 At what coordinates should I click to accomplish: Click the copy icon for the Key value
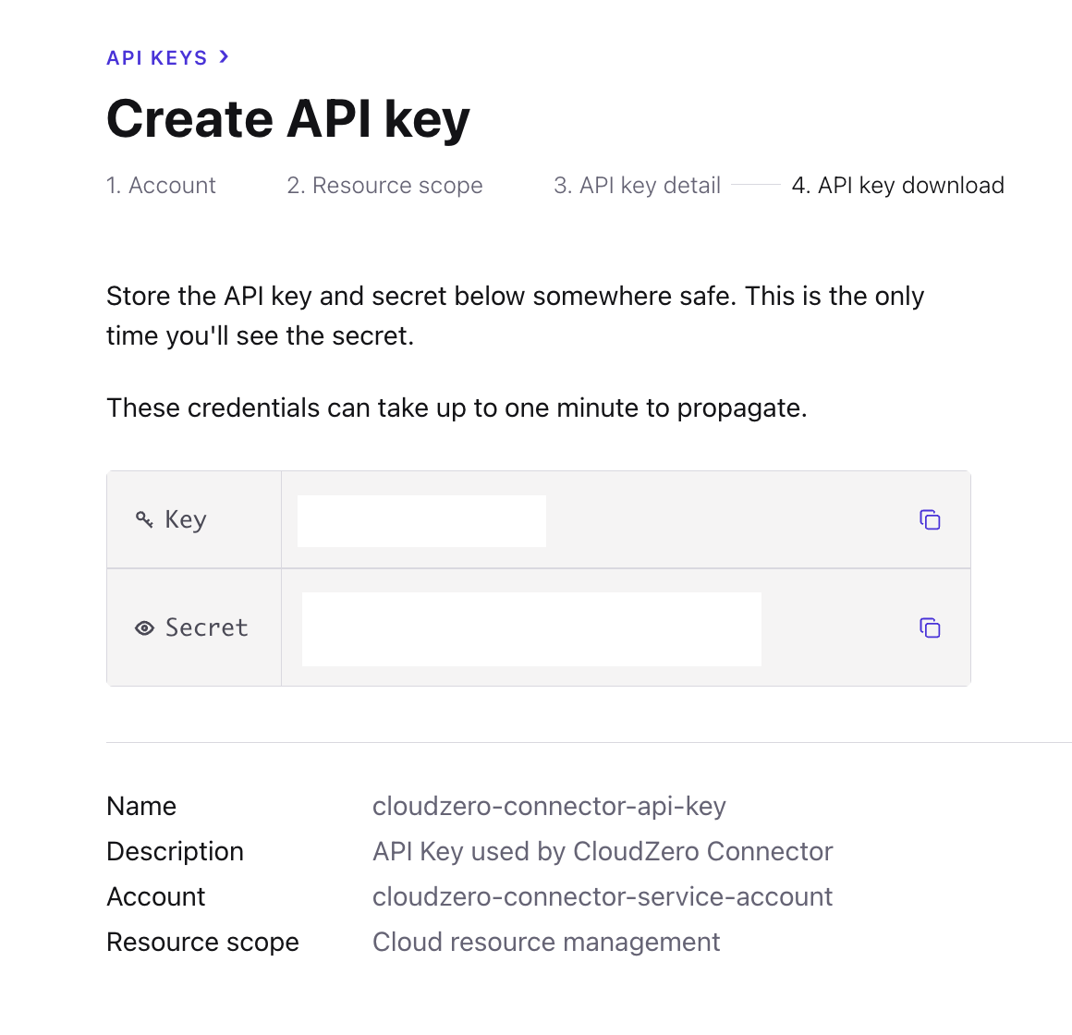click(x=930, y=519)
